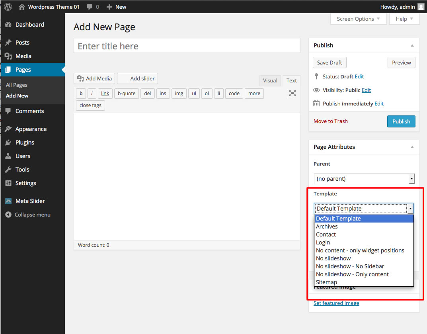Click the Preview button

(x=402, y=63)
